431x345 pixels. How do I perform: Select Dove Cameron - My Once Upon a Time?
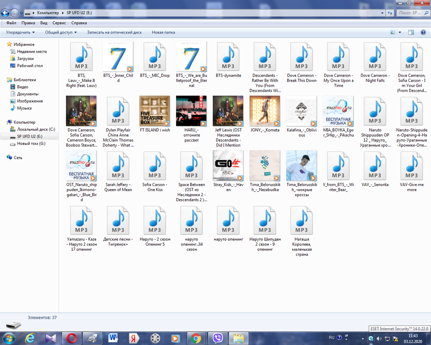[x=338, y=65]
